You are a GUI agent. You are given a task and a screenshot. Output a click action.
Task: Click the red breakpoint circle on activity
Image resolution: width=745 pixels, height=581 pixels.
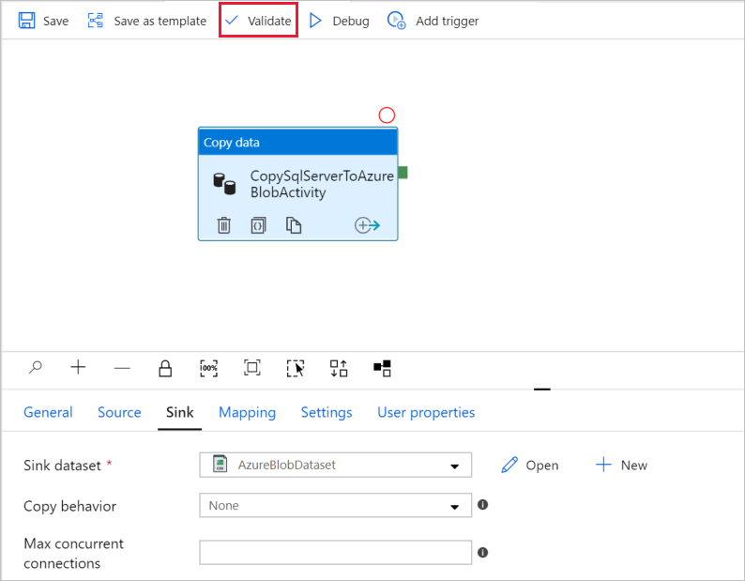coord(387,115)
